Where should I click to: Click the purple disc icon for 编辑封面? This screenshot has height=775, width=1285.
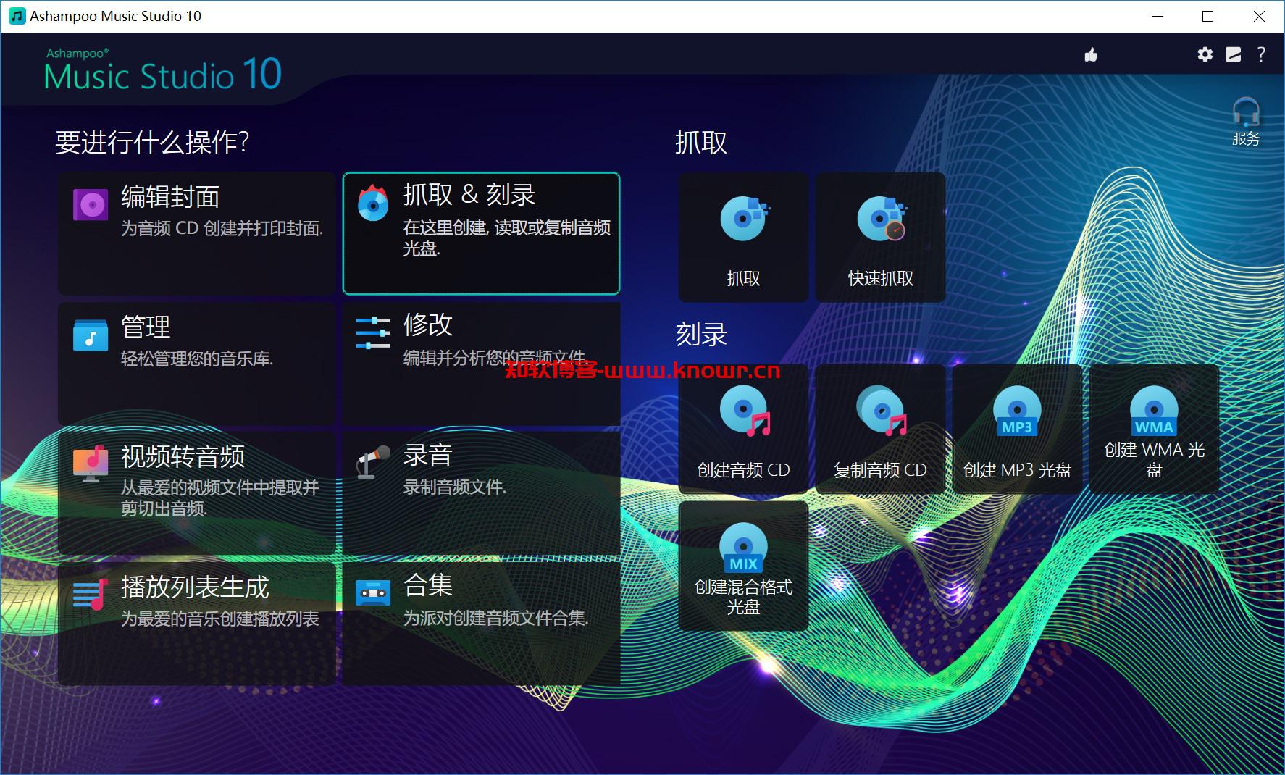91,205
